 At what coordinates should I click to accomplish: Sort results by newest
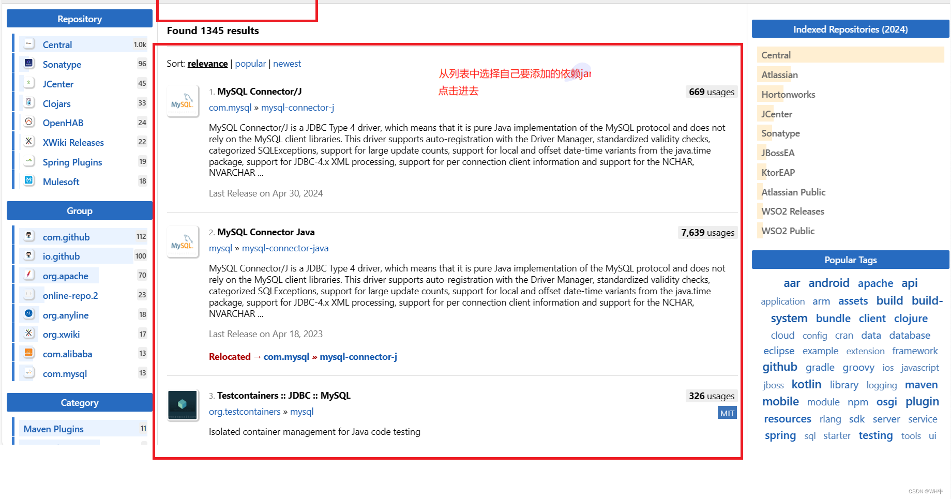[x=287, y=64]
